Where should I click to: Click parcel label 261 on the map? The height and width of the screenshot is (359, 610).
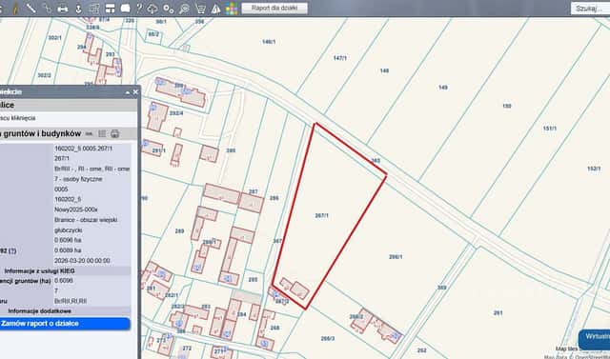(x=498, y=312)
